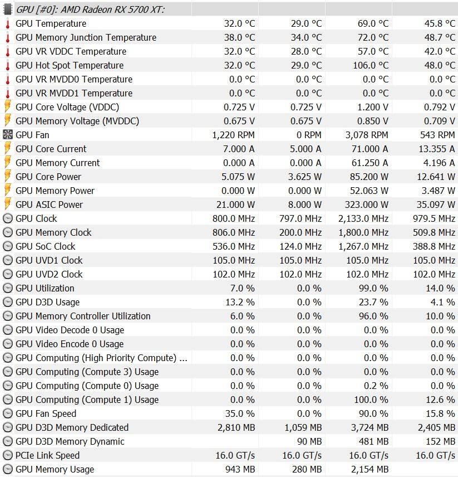Click the lightning bolt icon beside GPU Memory Current
The height and width of the screenshot is (477, 458).
click(8, 163)
